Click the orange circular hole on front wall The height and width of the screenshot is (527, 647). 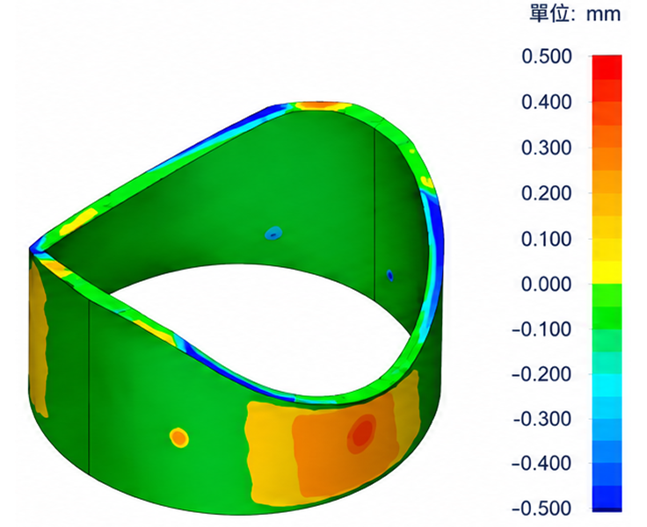click(179, 437)
